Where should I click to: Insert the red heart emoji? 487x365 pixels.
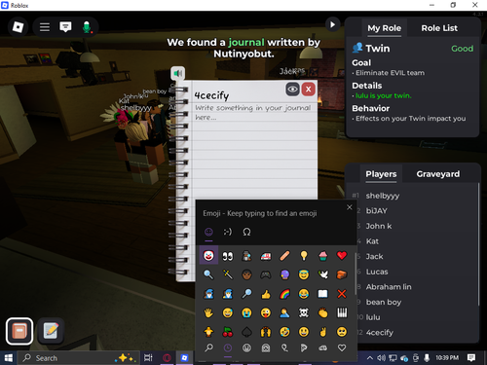(x=342, y=256)
